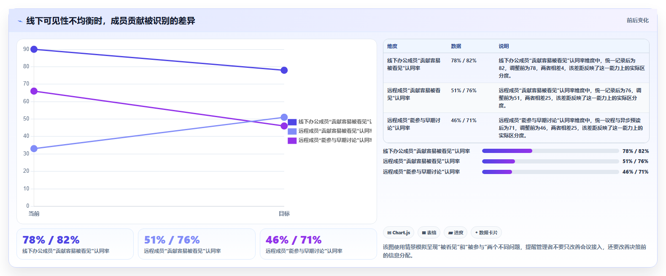
Task: Click the lightning icon beside the card title
Action: (x=20, y=21)
